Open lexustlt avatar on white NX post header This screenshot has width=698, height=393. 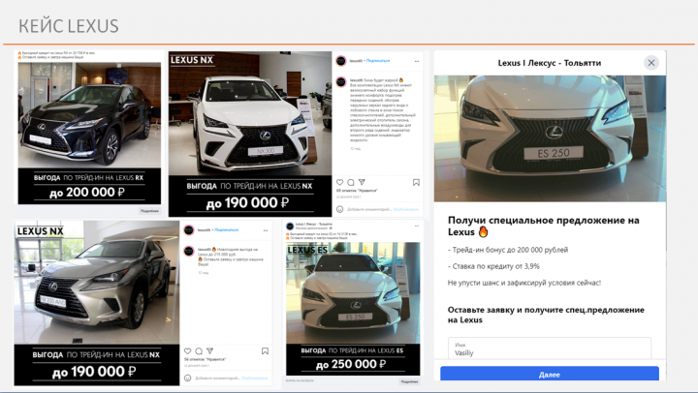pyautogui.click(x=341, y=61)
